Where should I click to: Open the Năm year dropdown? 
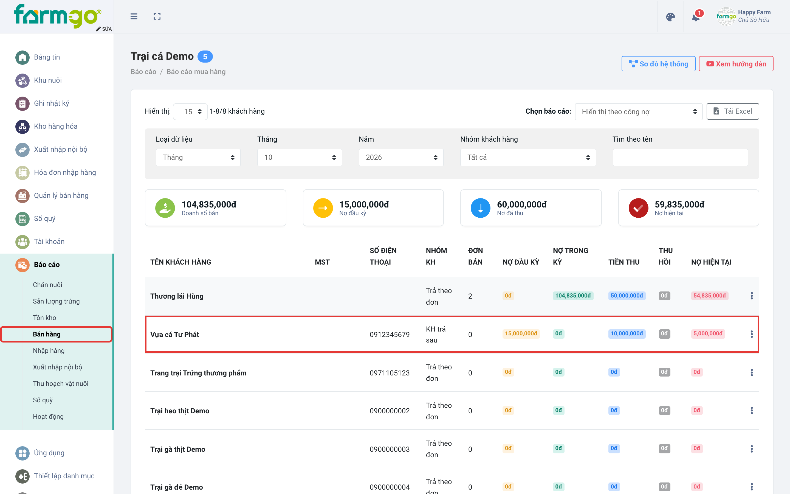click(401, 158)
